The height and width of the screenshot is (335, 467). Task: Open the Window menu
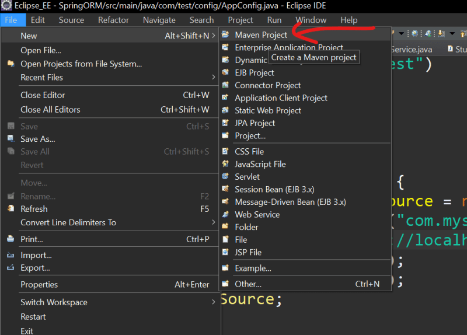(311, 20)
